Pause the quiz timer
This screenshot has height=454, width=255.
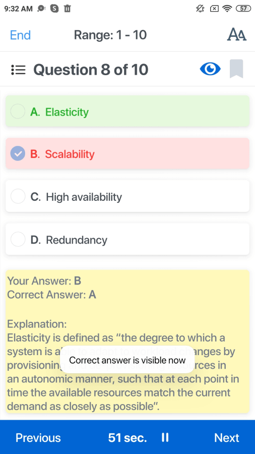pyautogui.click(x=165, y=437)
